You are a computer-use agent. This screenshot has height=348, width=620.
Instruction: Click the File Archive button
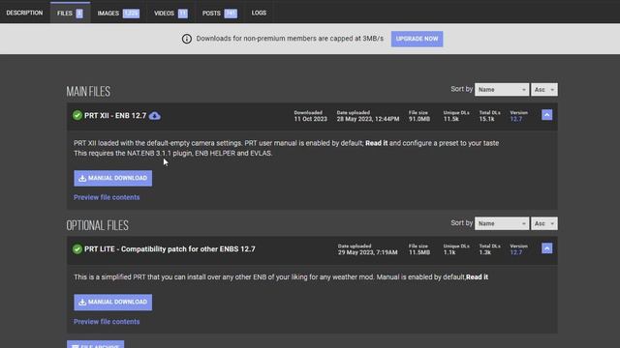click(x=95, y=344)
